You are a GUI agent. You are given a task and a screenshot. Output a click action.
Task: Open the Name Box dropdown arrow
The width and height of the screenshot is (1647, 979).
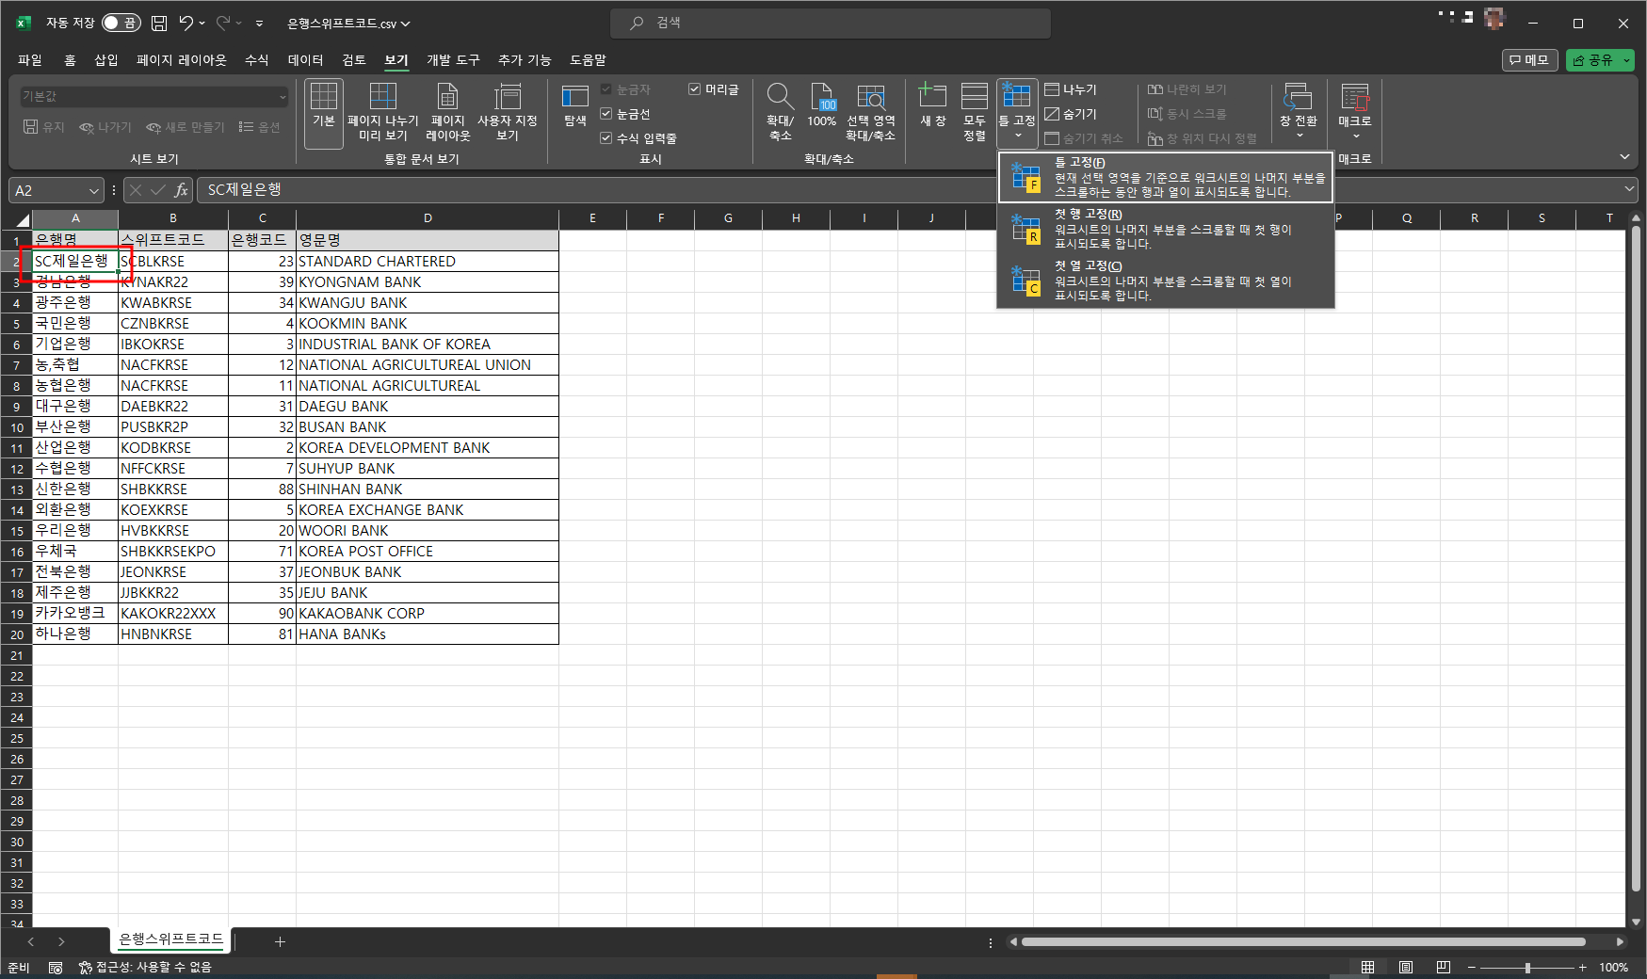pyautogui.click(x=93, y=190)
